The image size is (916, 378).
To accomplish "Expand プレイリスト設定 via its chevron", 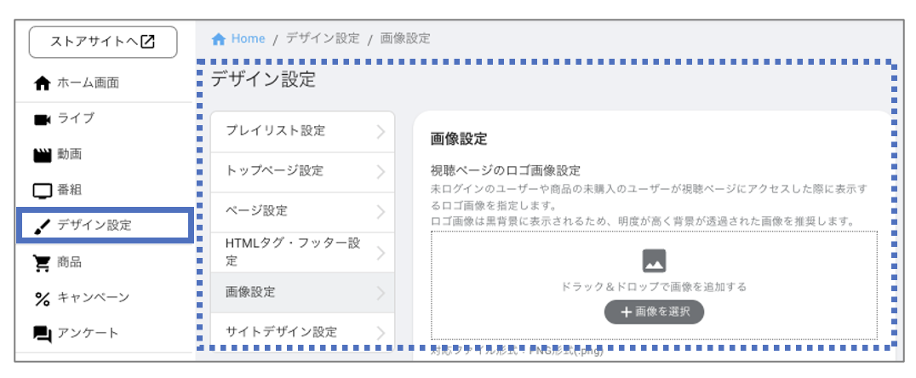I will point(381,132).
